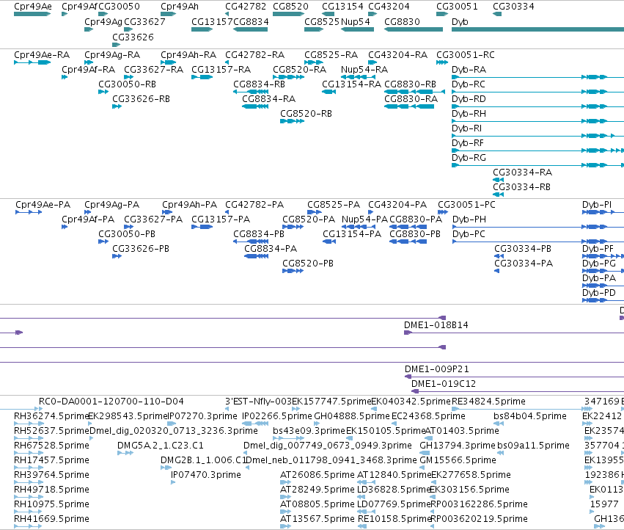624x530 pixels.
Task: Click the AT13567.5prime EST label
Action: [317, 519]
